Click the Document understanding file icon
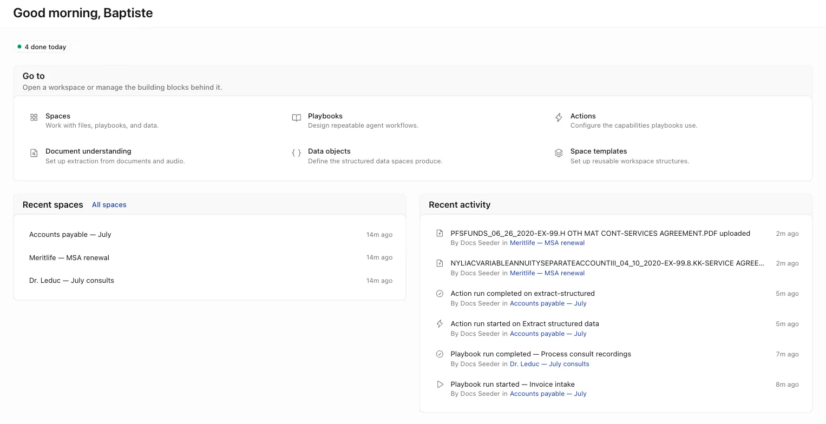The image size is (826, 424). pos(34,153)
